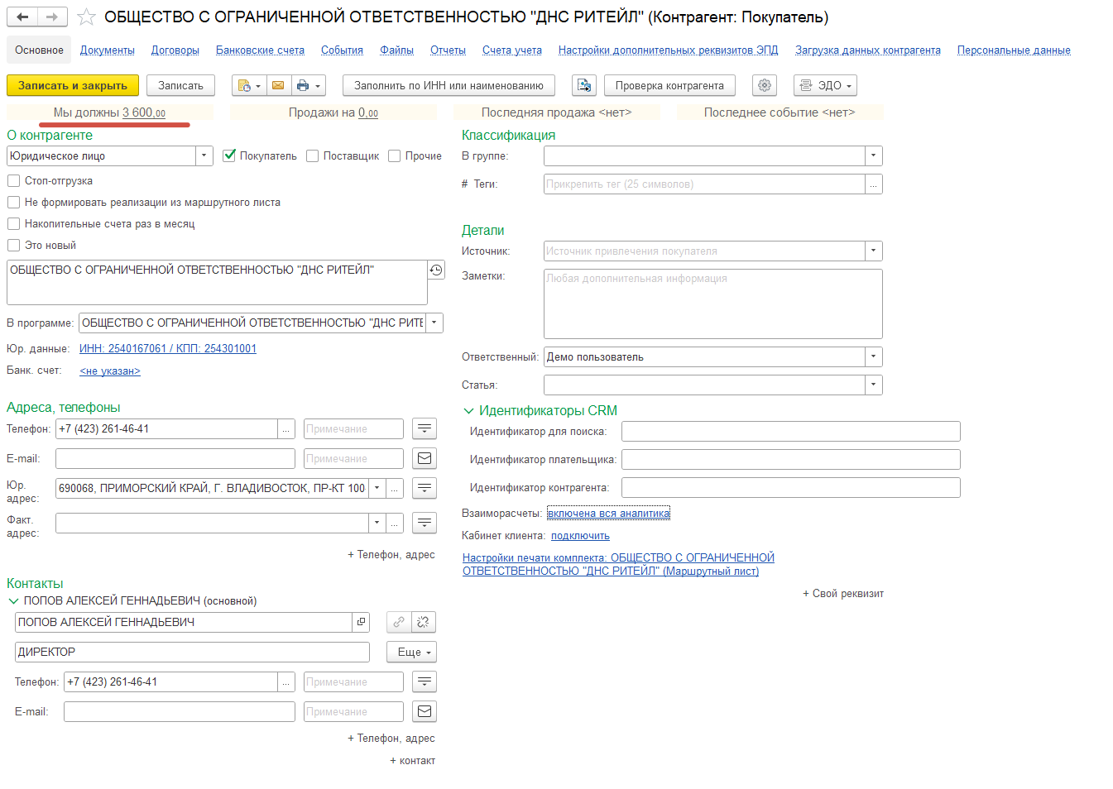Click the ellipsis button of the Факт. адрес field
Screen dimensions: 1113x789
(x=395, y=523)
